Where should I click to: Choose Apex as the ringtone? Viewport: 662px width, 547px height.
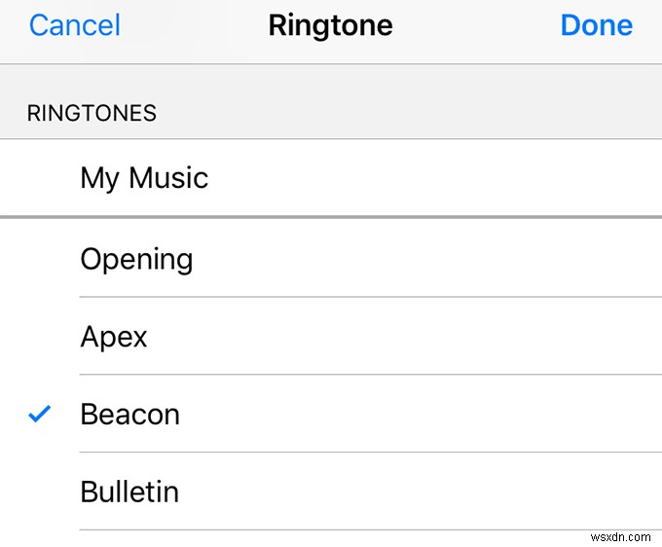coord(114,337)
